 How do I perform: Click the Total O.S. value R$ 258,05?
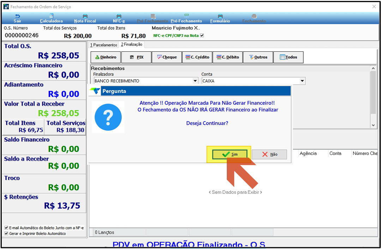pyautogui.click(x=59, y=56)
